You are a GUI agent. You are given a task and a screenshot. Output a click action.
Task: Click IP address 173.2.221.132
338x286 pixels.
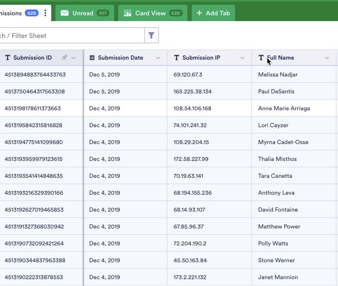pyautogui.click(x=190, y=277)
